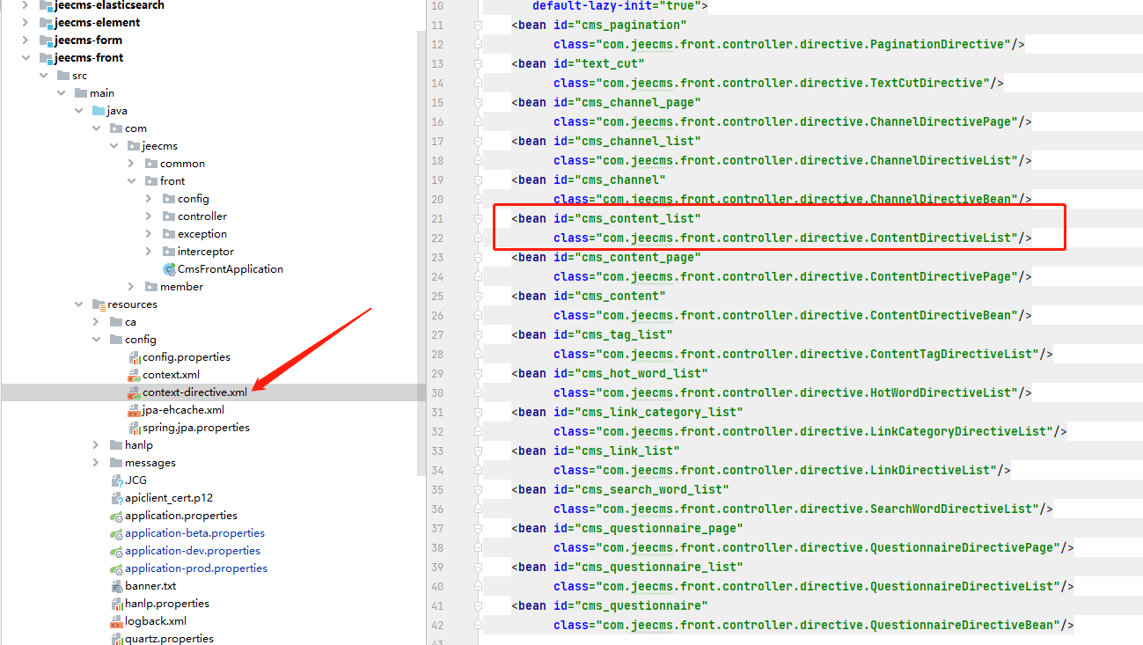Viewport: 1143px width, 645px height.
Task: Expand the common package
Action: point(130,164)
